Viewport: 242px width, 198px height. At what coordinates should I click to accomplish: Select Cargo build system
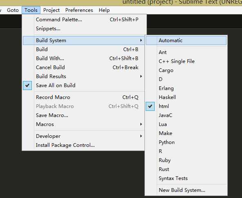click(186, 70)
